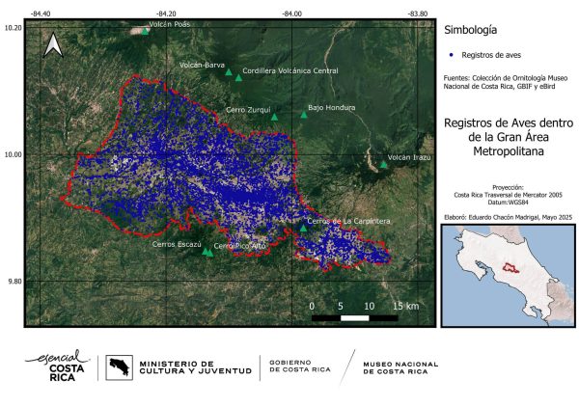Click the Volcán Poás triangle marker
Image resolution: width=579 pixels, height=407 pixels.
pyautogui.click(x=145, y=32)
